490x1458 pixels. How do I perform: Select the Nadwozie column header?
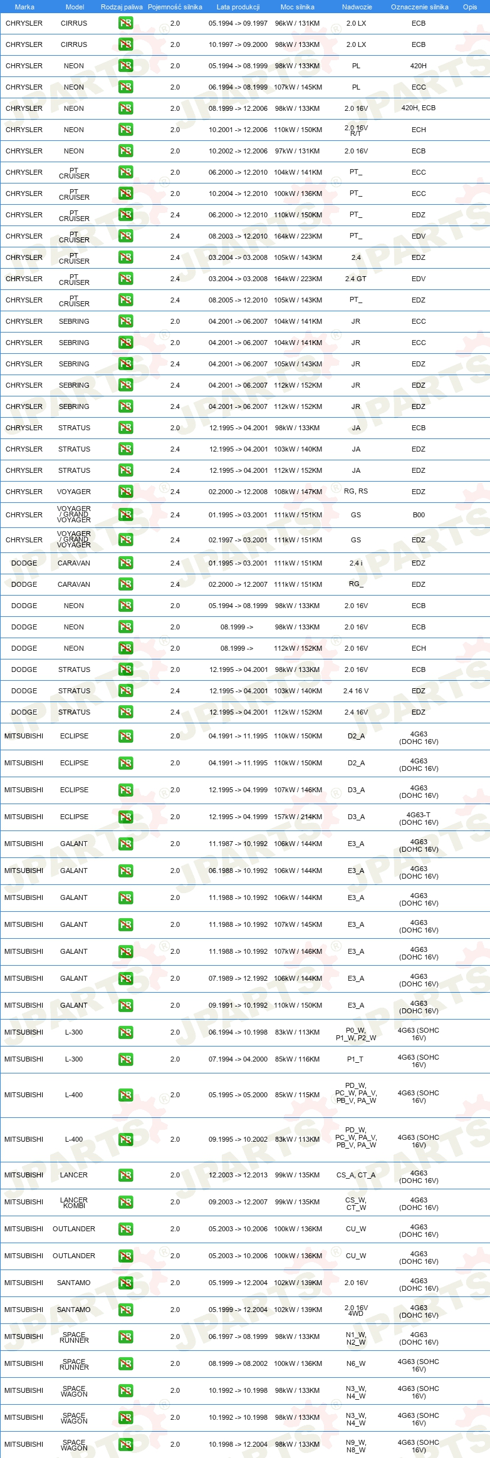[357, 7]
